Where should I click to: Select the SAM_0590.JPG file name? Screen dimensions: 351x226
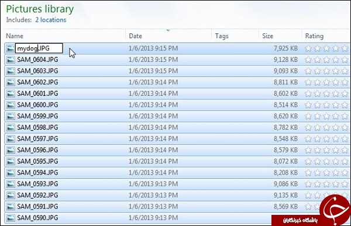point(37,218)
